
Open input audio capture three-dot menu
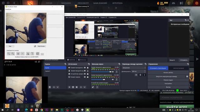tap(117, 72)
